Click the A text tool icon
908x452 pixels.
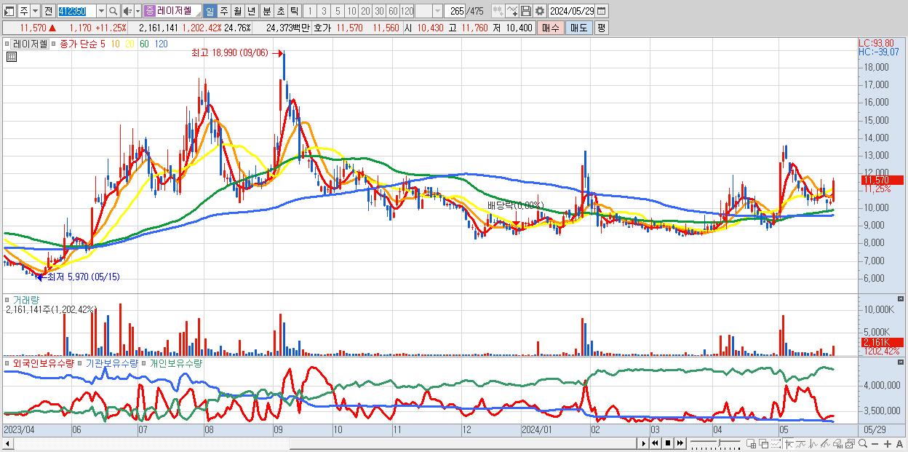click(900, 444)
